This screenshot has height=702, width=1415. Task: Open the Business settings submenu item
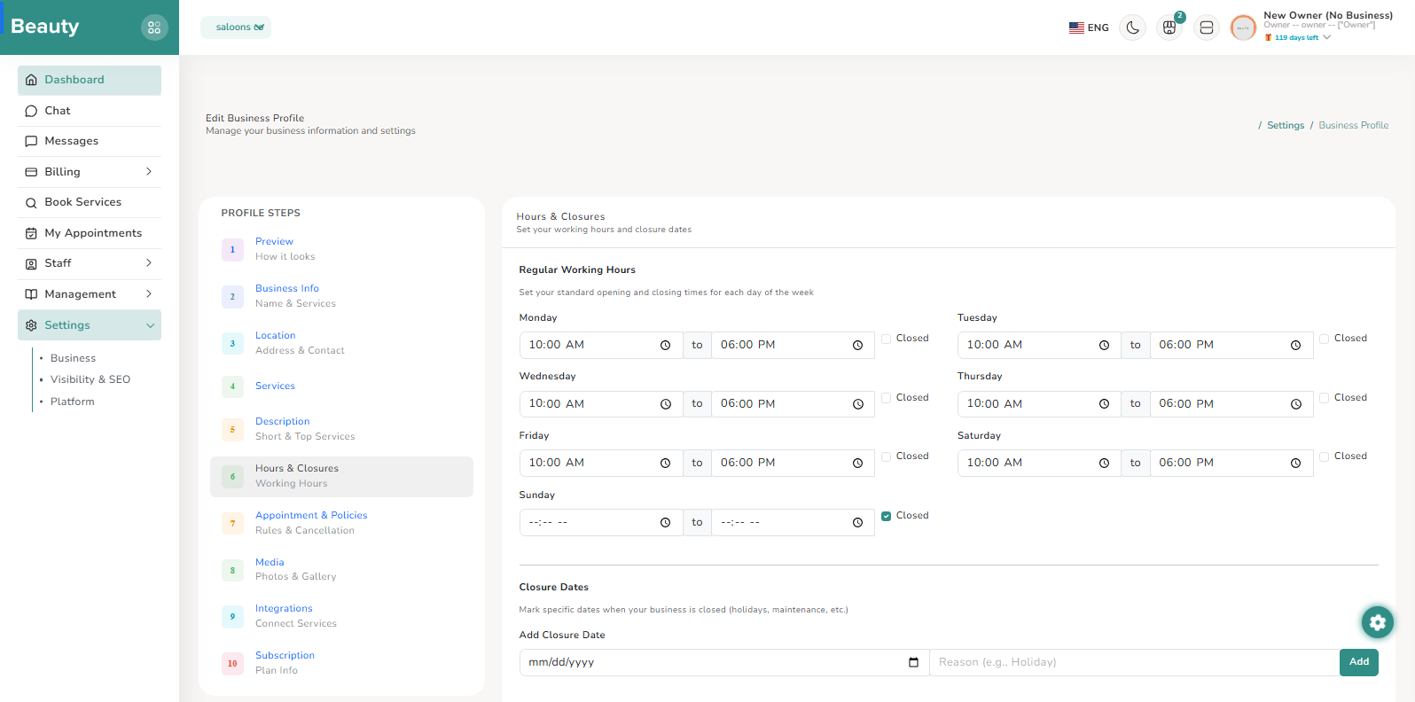73,358
